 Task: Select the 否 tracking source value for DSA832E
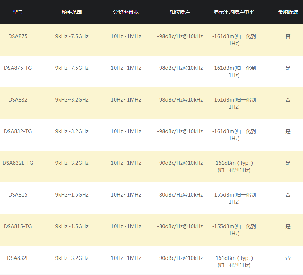click(288, 258)
